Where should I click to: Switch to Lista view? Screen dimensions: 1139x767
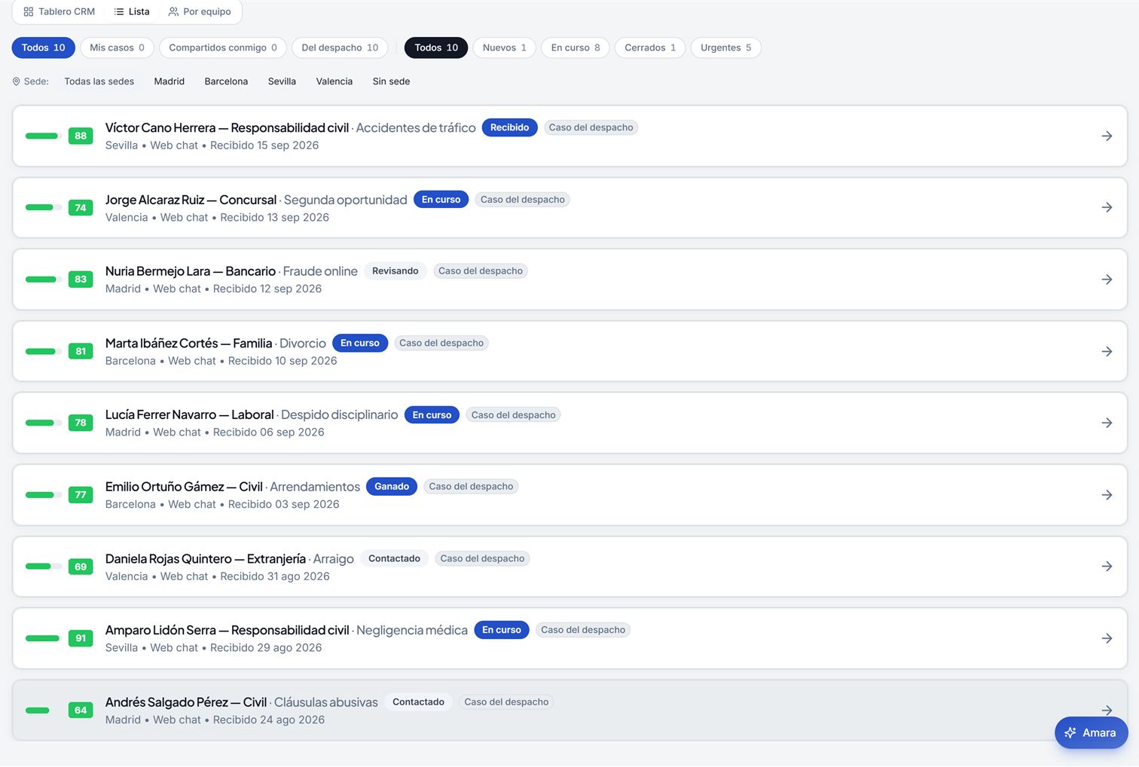click(x=132, y=11)
